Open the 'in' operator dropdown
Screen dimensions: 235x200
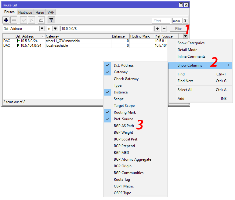pos(55,28)
